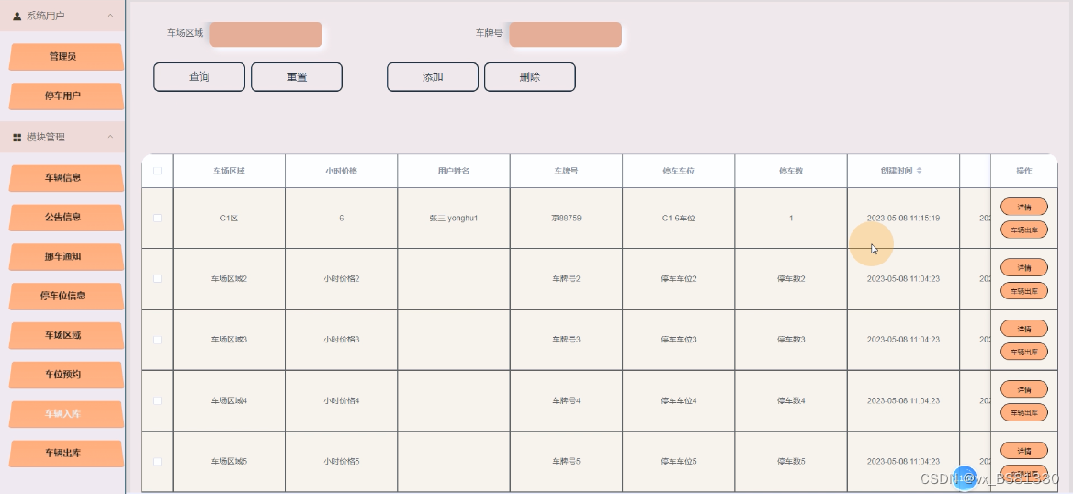Toggle the select-all checkbox in table header
This screenshot has width=1073, height=494.
coord(157,171)
